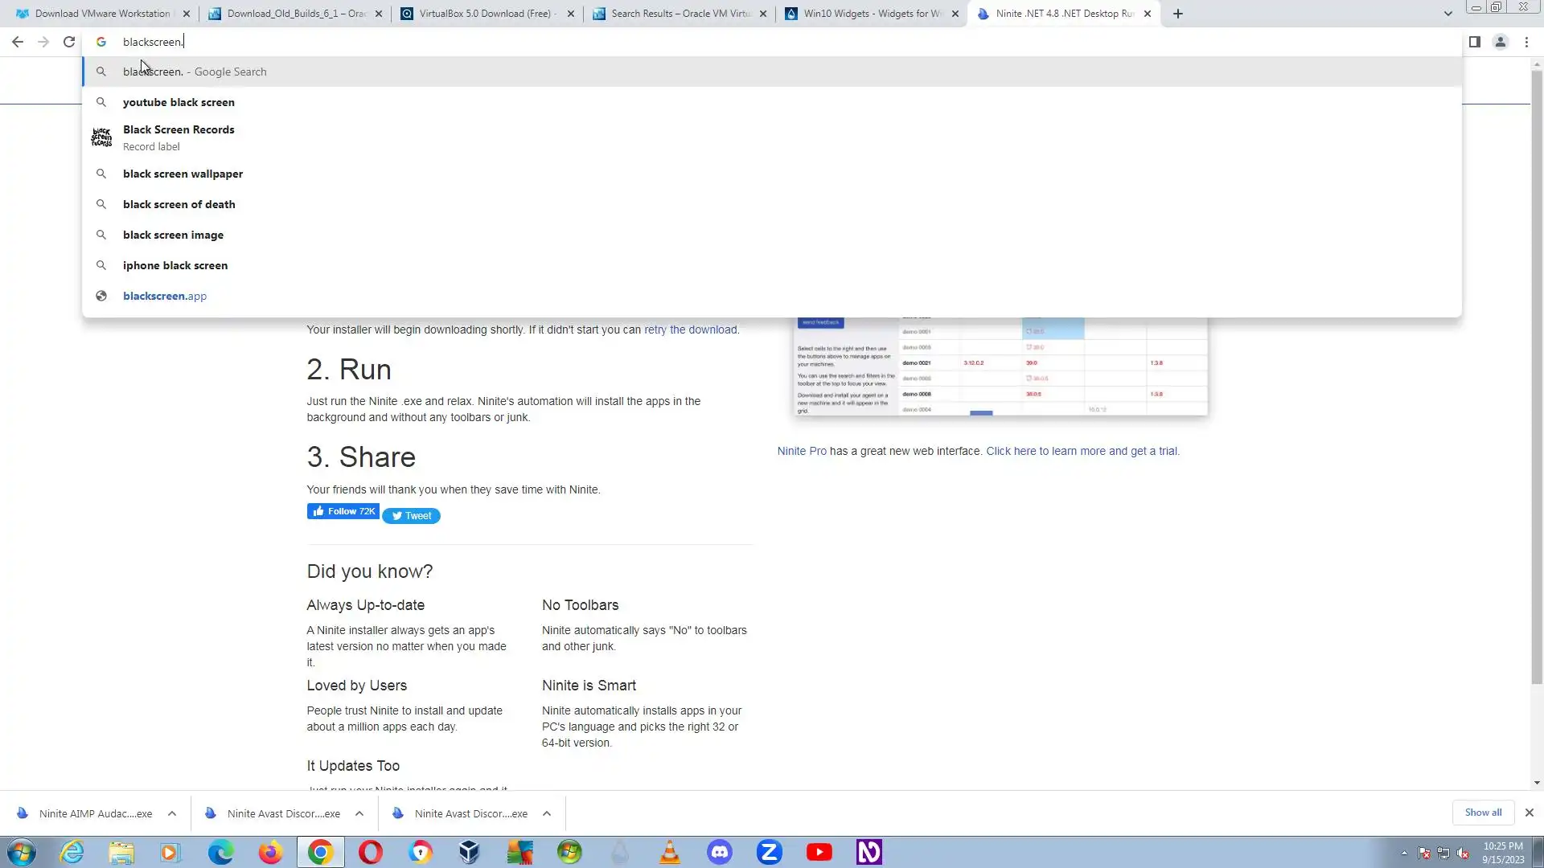1544x868 pixels.
Task: Click the Opera taskbar icon
Action: pos(370,852)
